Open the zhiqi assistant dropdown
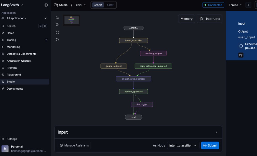257x156 pixels. [81, 5]
